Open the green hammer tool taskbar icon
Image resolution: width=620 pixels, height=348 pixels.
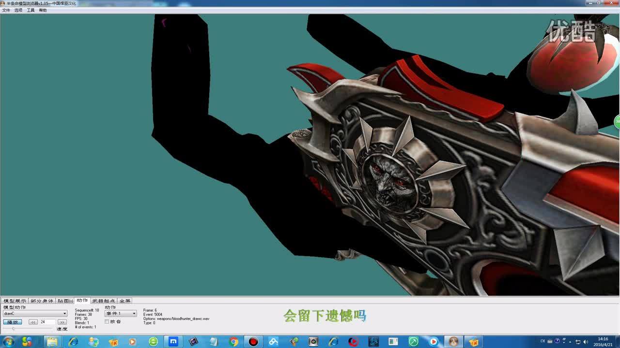(413, 342)
